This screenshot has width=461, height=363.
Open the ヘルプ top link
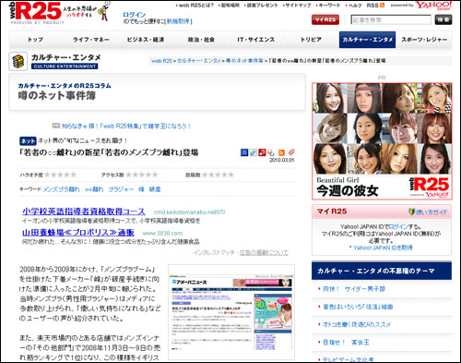pos(355,6)
